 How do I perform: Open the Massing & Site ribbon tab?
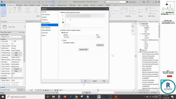coord(62,5)
